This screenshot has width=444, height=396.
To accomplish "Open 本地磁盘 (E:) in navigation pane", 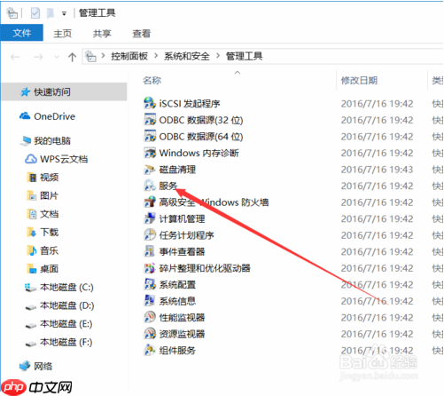I will pos(66,324).
